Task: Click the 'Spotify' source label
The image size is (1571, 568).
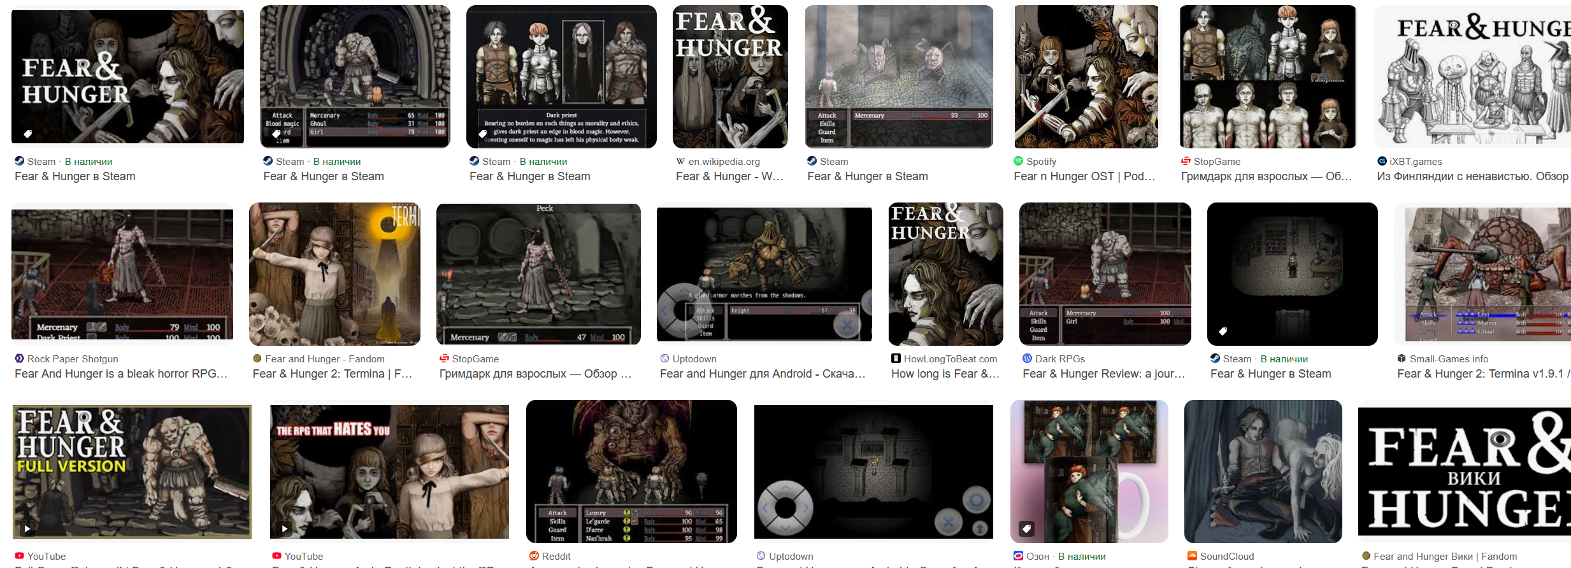Action: tap(1042, 162)
